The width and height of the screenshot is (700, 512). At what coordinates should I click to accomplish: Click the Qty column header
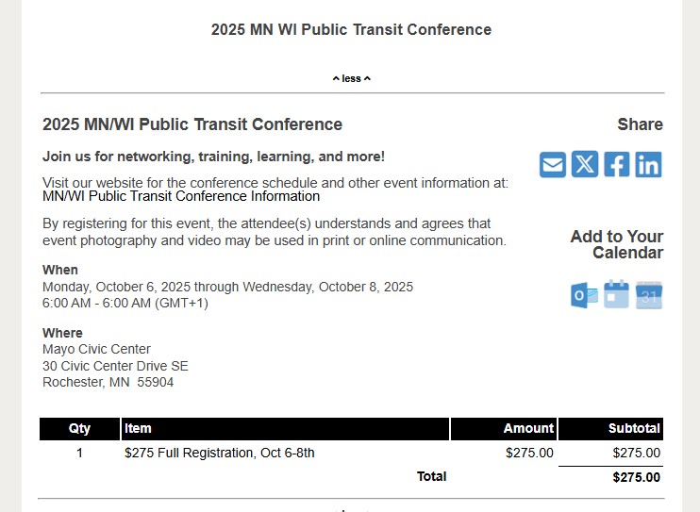[79, 428]
